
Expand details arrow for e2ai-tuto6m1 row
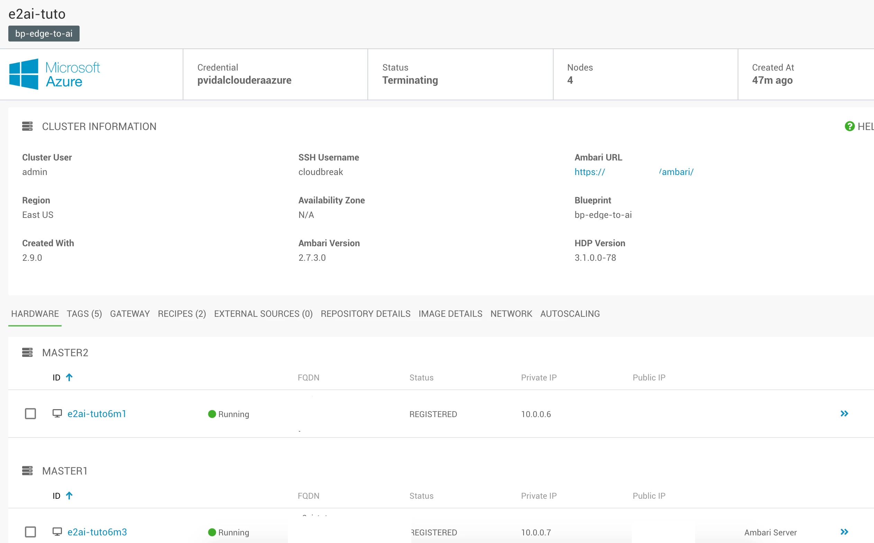tap(845, 414)
